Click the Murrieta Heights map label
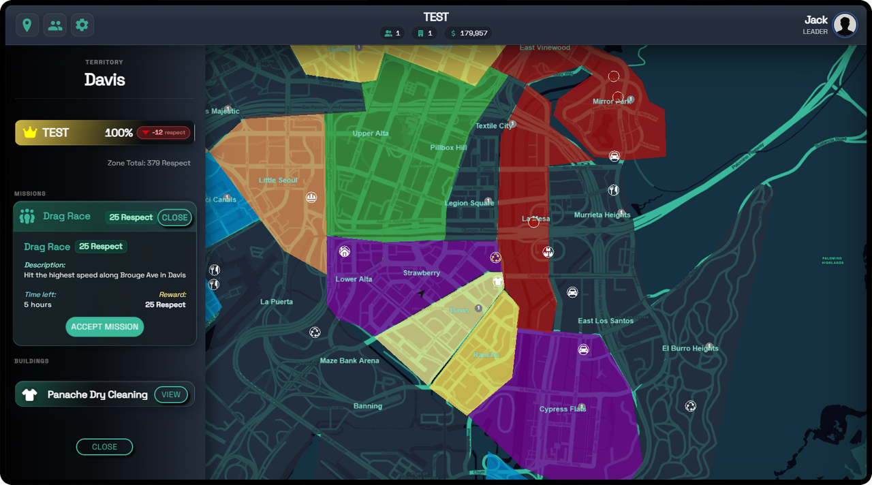872x485 pixels. point(602,215)
